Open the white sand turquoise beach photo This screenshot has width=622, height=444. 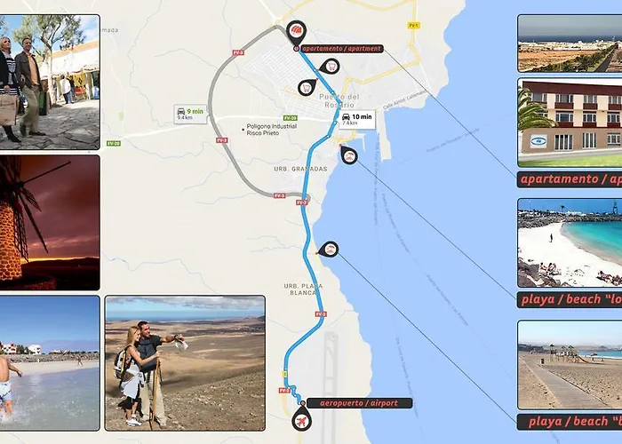(x=570, y=243)
